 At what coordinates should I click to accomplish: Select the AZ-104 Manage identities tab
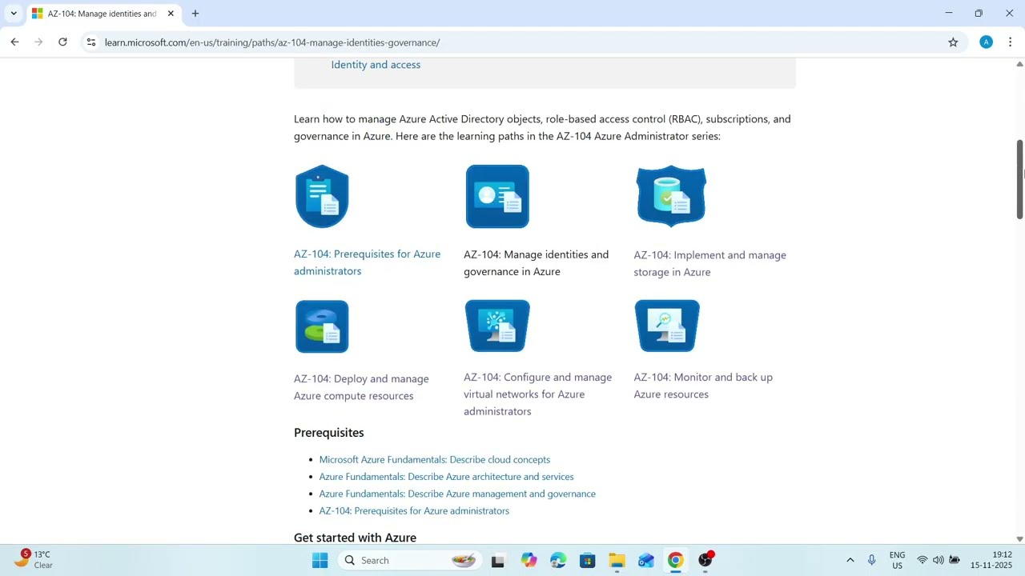click(102, 14)
